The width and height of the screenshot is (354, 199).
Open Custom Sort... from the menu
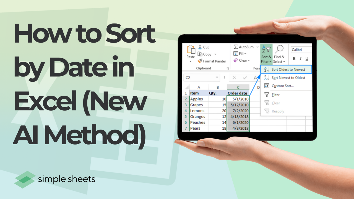[286, 86]
